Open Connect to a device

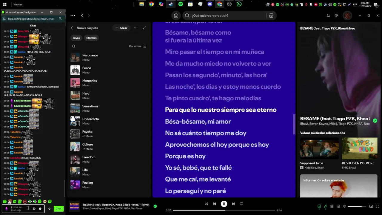pos(338,206)
